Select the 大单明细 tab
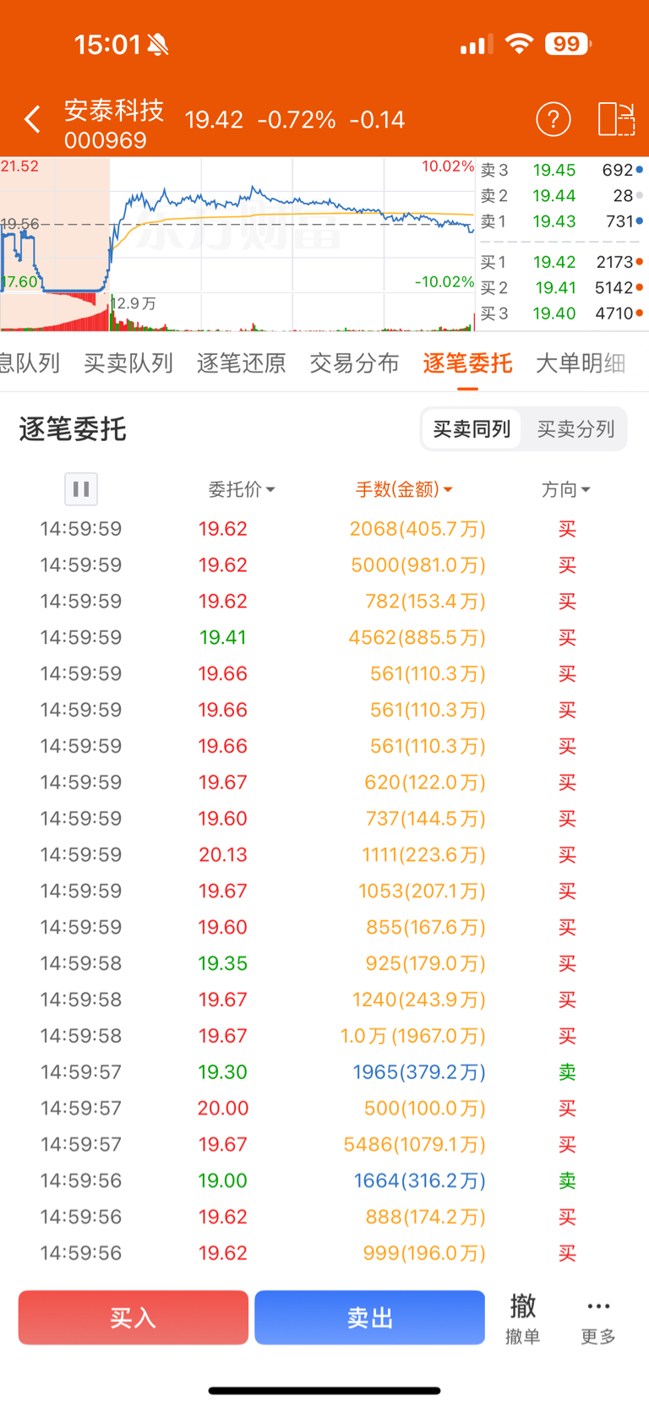Screen dimensions: 649x1407 (581, 363)
